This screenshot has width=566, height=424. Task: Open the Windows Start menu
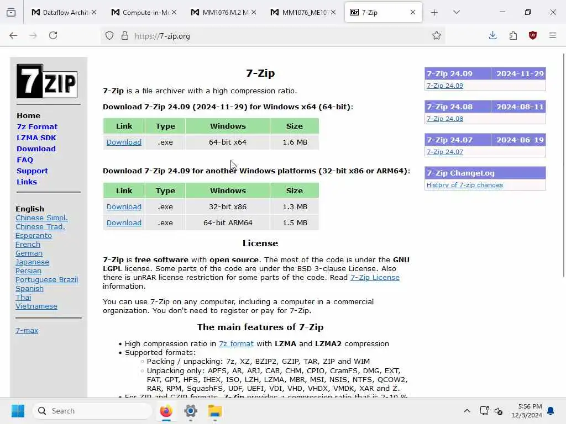pos(18,411)
